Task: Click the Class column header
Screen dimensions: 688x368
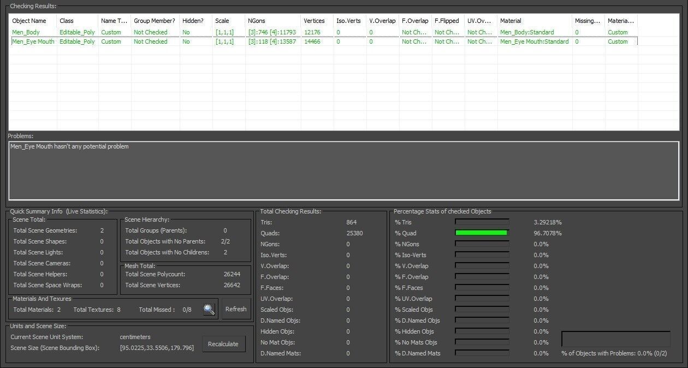Action: click(x=78, y=21)
